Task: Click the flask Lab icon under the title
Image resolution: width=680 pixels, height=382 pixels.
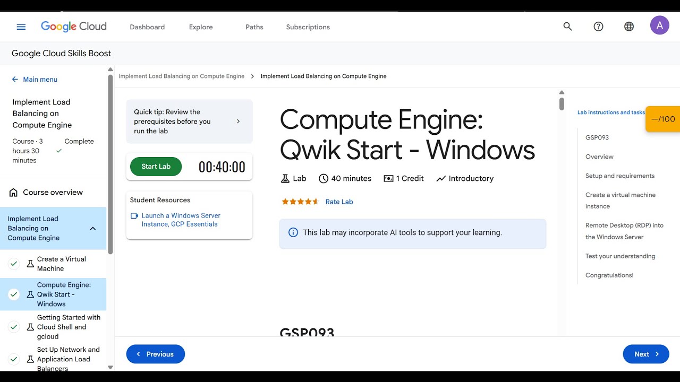Action: pos(285,179)
